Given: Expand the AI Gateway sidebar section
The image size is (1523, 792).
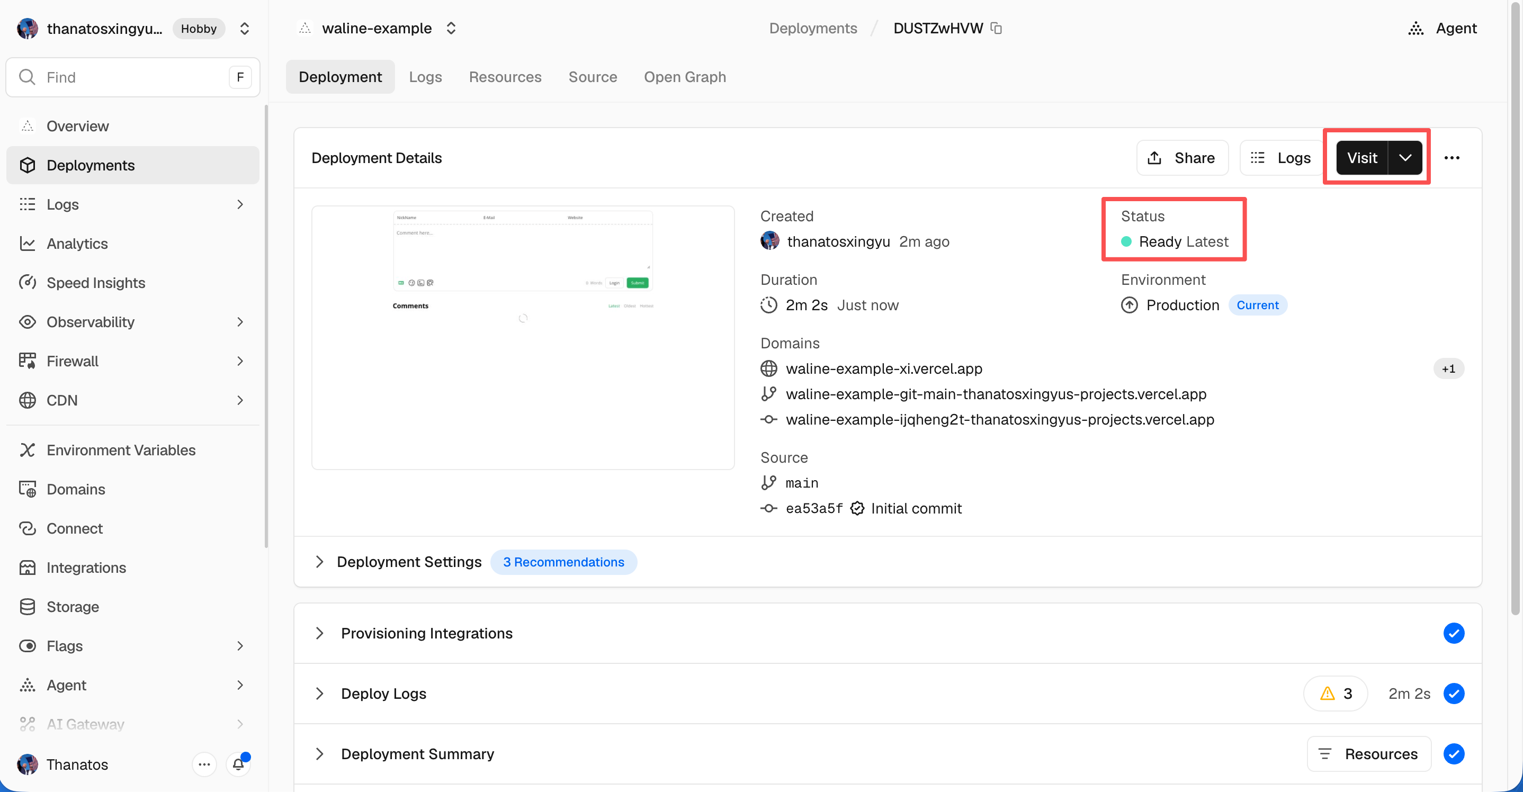Looking at the screenshot, I should pos(240,724).
